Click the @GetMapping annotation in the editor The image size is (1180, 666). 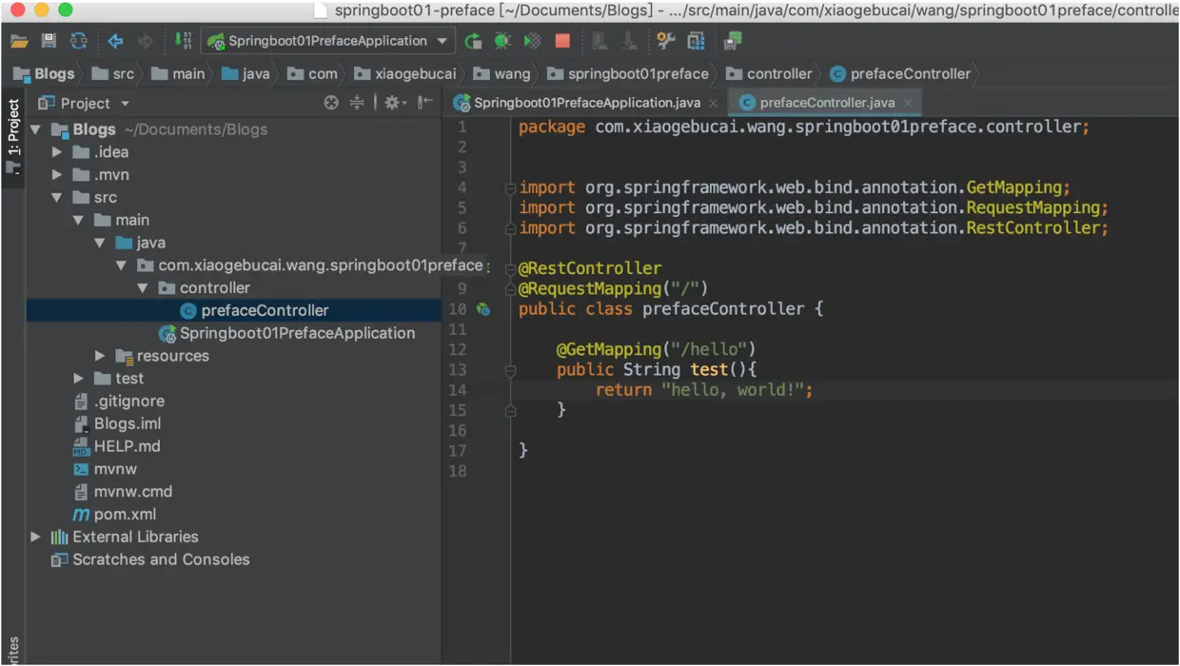[610, 349]
